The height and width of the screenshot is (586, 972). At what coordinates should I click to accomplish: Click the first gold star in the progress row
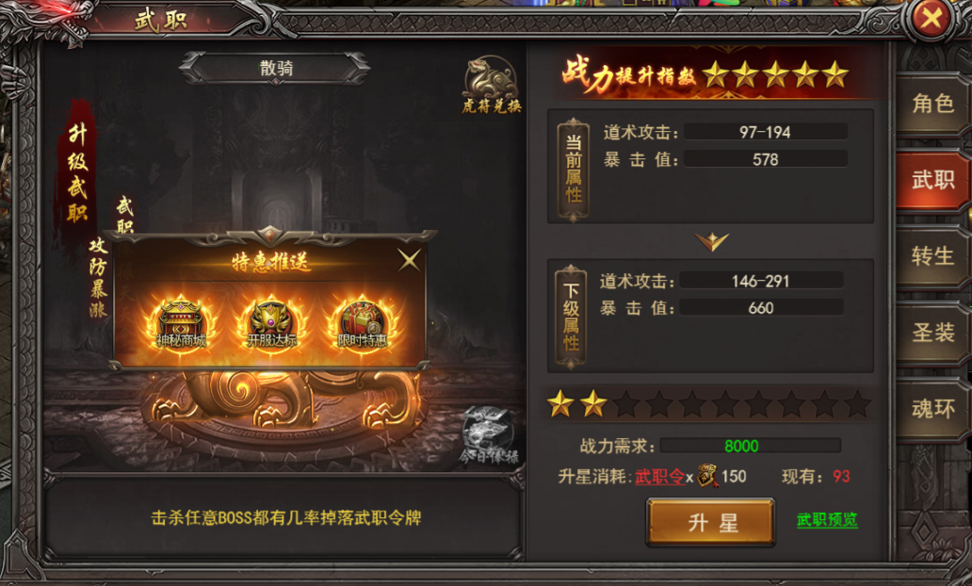coord(560,403)
